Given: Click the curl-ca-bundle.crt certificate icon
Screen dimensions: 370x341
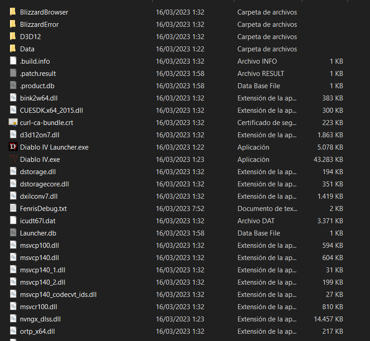Looking at the screenshot, I should point(13,122).
